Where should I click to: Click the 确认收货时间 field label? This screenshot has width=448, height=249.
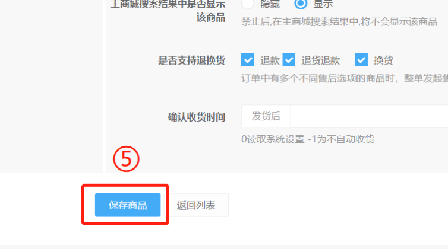point(197,117)
